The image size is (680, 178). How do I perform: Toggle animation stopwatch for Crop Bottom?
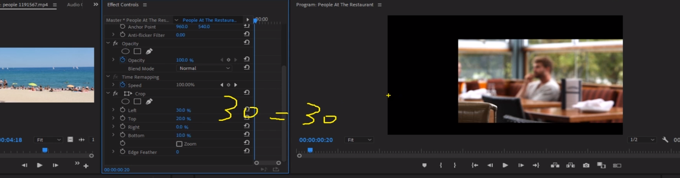click(x=123, y=135)
